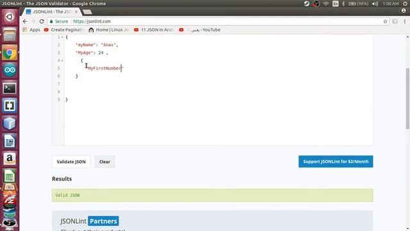Launch FileZilla from the dock
This screenshot has width=410, height=231.
pos(10,201)
